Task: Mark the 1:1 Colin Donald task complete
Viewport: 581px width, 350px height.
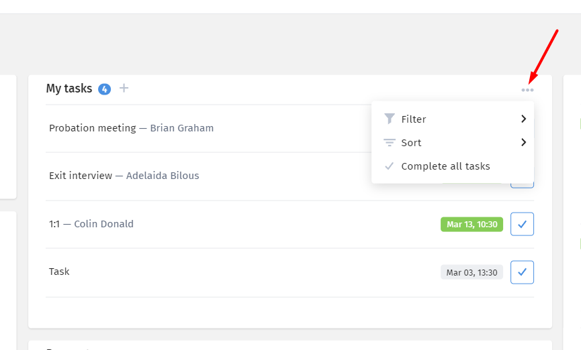Action: pyautogui.click(x=522, y=224)
